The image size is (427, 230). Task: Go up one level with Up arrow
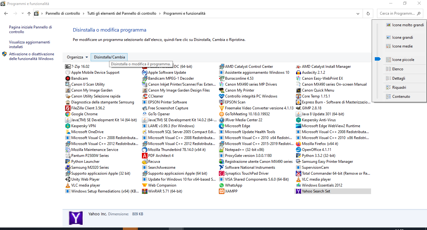coord(29,14)
